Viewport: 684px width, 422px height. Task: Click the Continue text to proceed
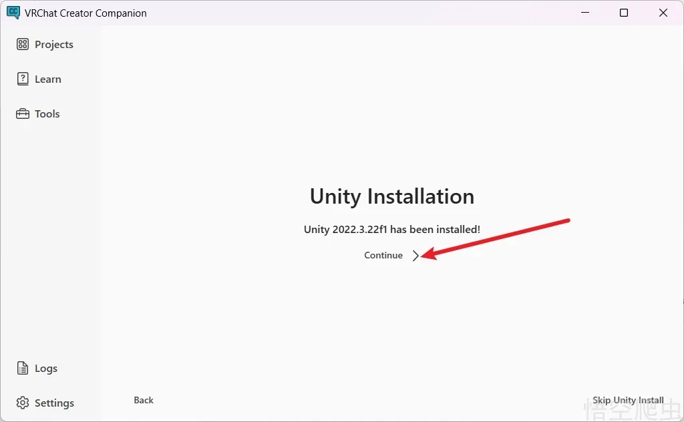coord(383,255)
